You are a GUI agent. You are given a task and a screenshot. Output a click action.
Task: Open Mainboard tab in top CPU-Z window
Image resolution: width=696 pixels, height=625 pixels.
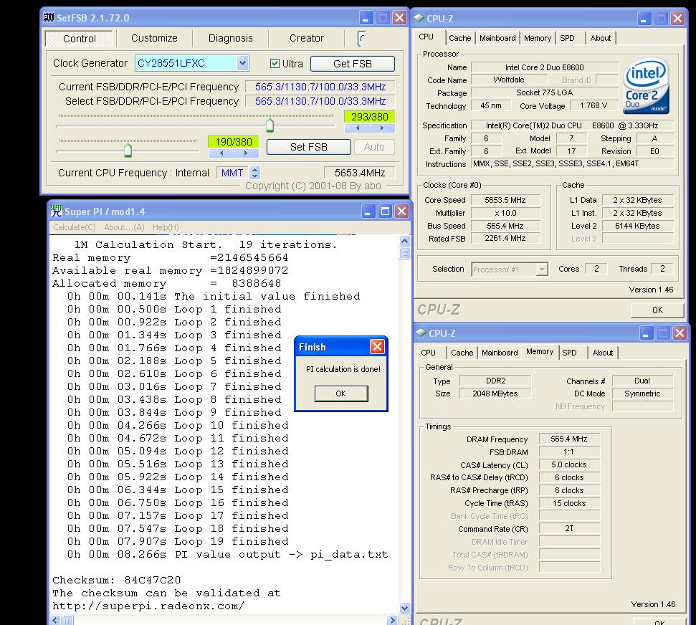[x=497, y=38]
